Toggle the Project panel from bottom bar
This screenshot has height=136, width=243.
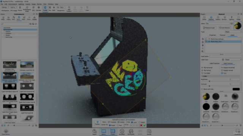pyautogui.click(x=113, y=132)
